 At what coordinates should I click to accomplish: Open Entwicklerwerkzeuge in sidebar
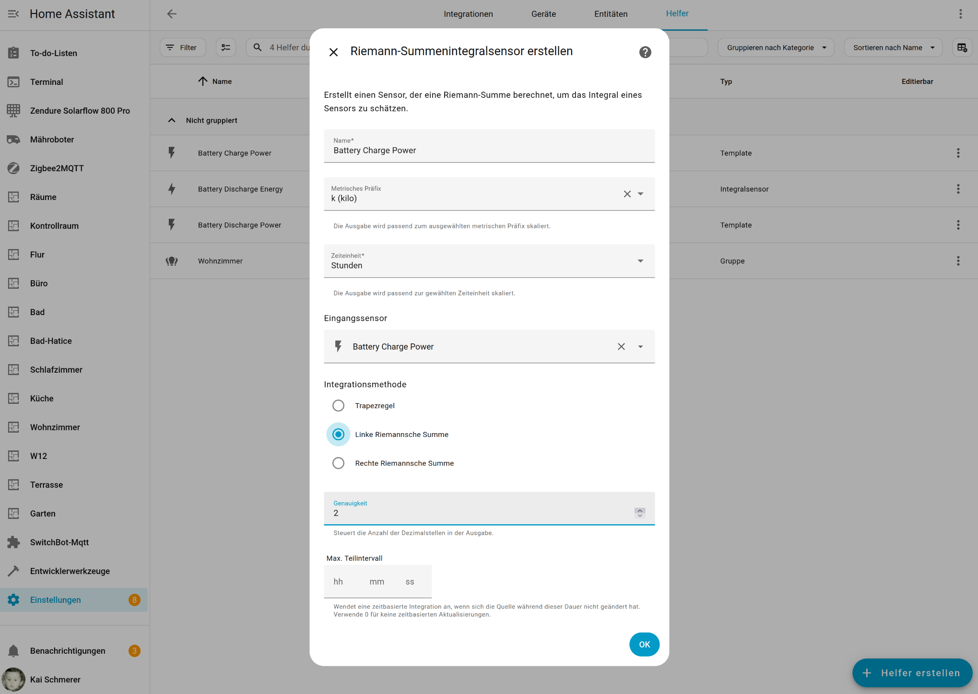click(70, 571)
